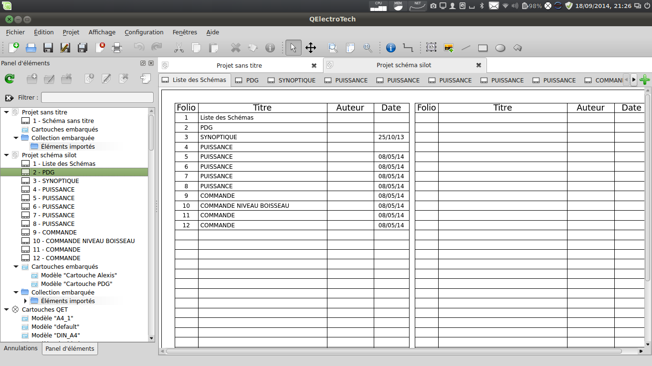Switch to the SYNOPTIQUE folio tab
Viewport: 652px width, 366px height.
point(291,80)
